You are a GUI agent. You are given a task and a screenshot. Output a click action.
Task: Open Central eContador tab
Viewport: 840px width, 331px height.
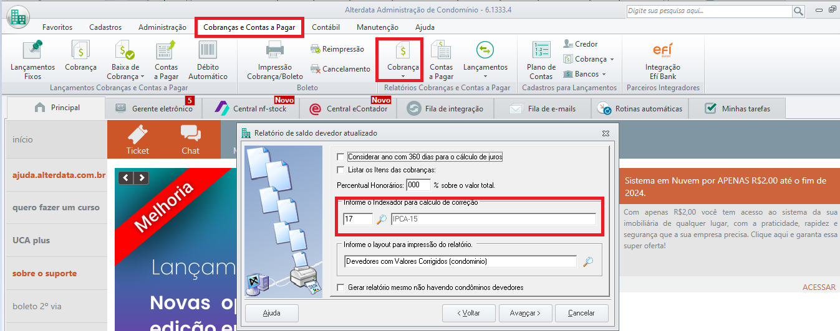(x=349, y=108)
